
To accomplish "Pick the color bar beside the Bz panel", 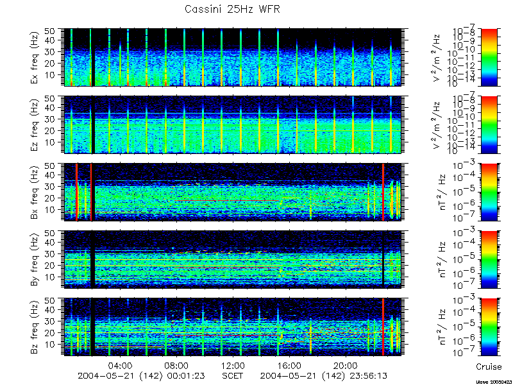I will [x=489, y=327].
